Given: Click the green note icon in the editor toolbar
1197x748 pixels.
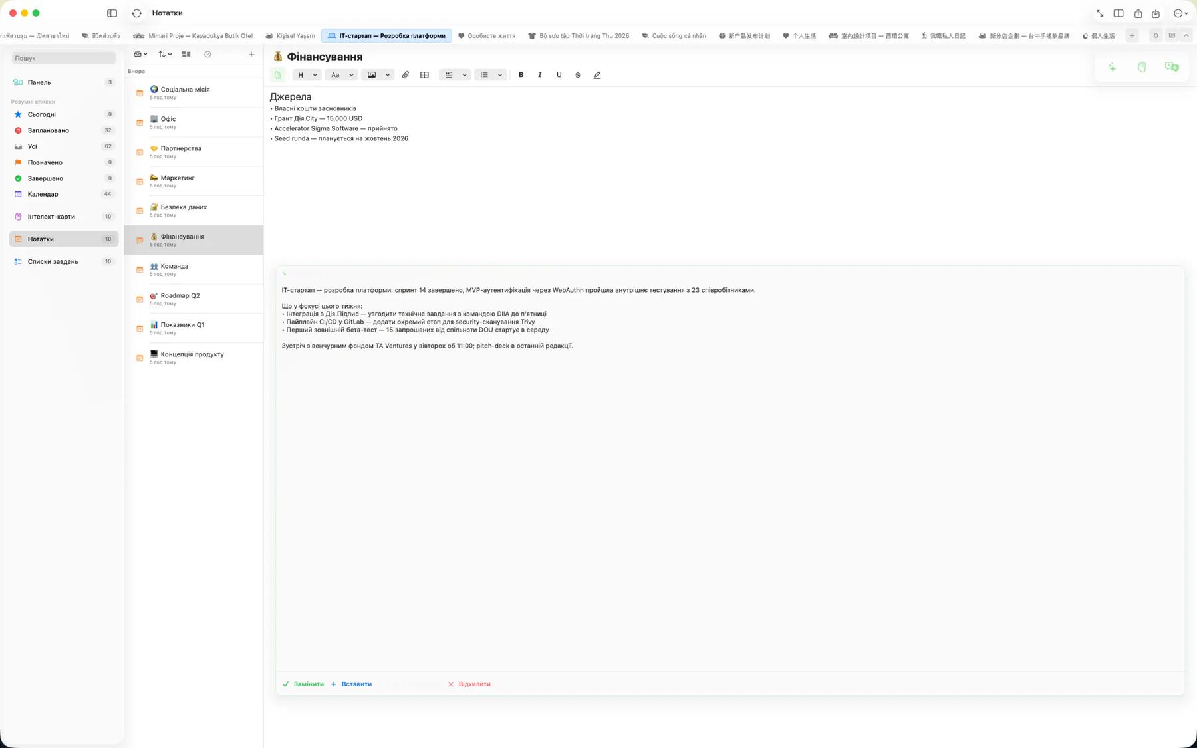Looking at the screenshot, I should 278,75.
